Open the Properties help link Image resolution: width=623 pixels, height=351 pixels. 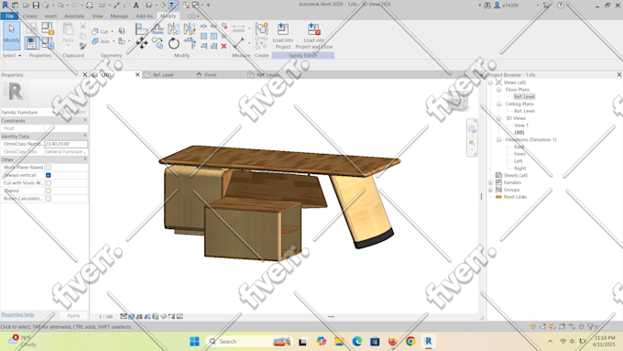[17, 314]
